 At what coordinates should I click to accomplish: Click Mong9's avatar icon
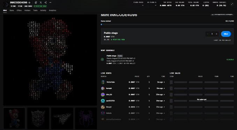point(103,107)
